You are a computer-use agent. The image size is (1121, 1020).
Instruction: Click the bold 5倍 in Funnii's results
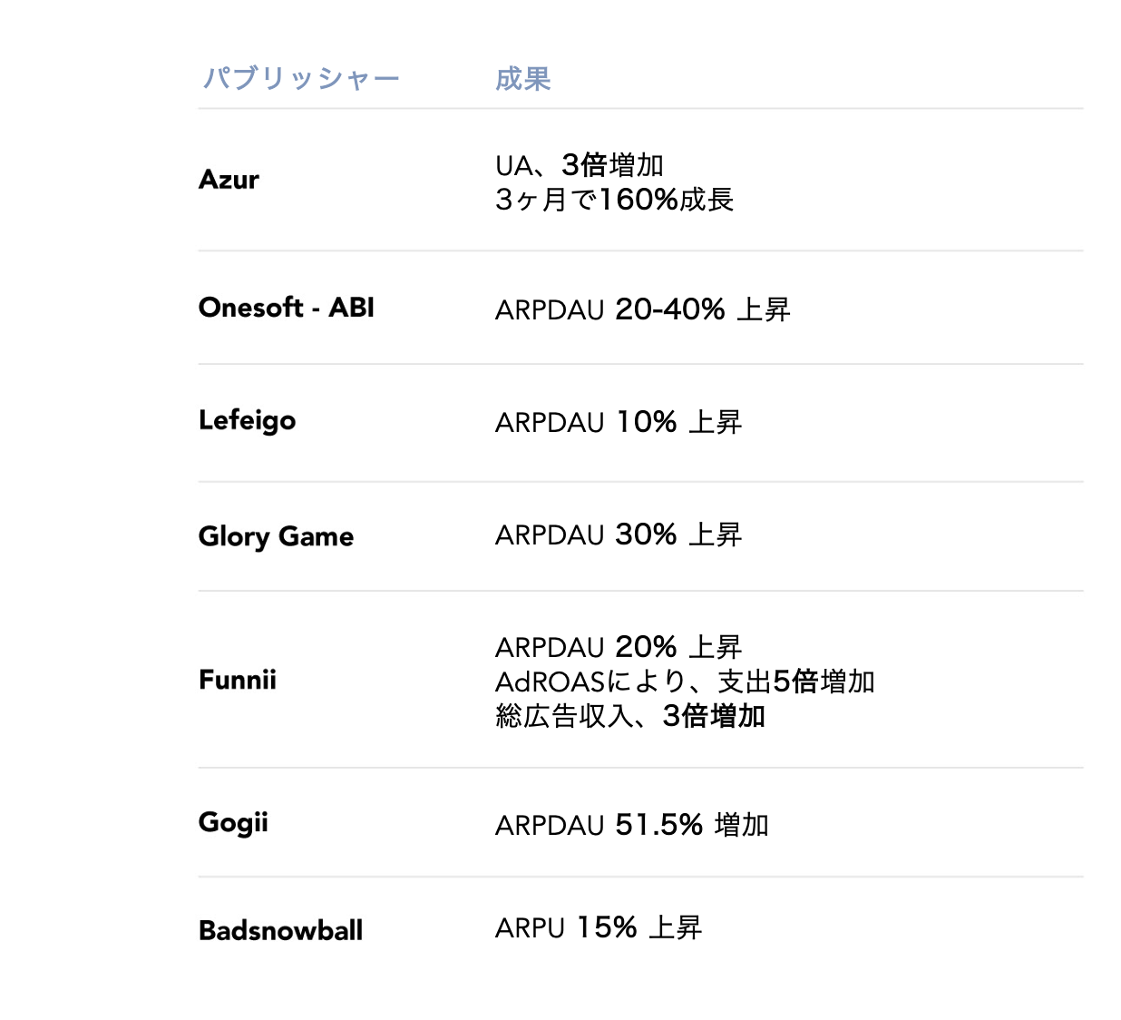click(x=795, y=682)
